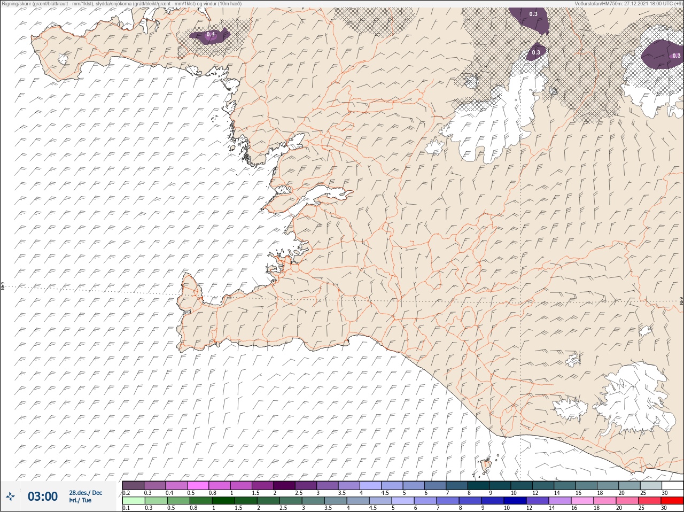Click the palest green legend swatch labeled 0.1
684x512 pixels.
(133, 501)
